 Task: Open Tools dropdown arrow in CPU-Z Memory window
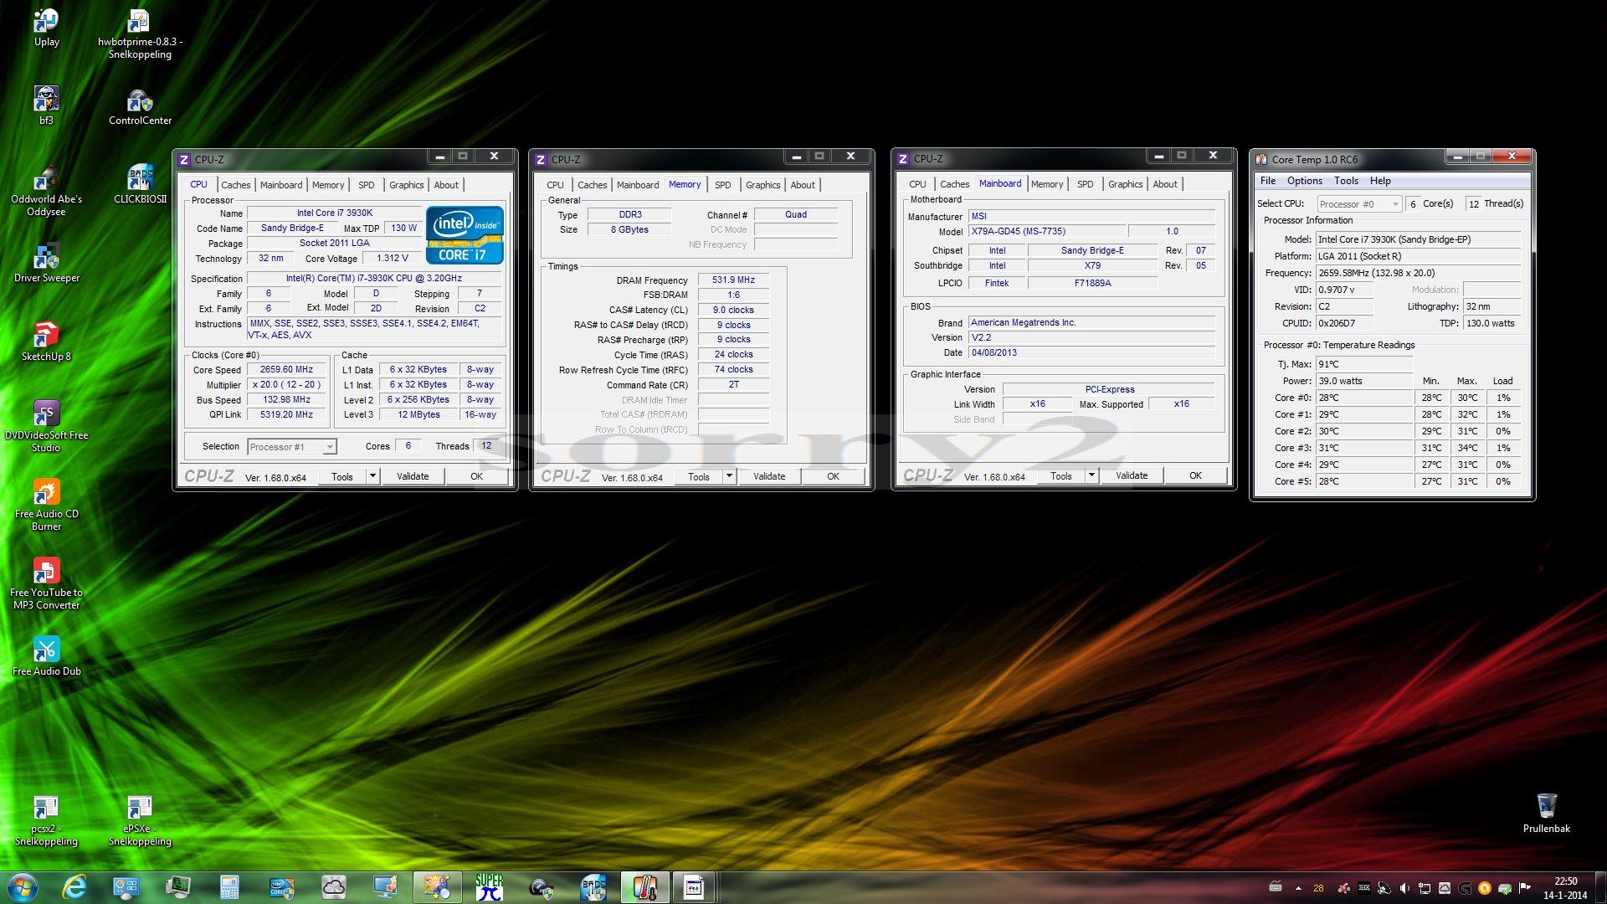(729, 476)
